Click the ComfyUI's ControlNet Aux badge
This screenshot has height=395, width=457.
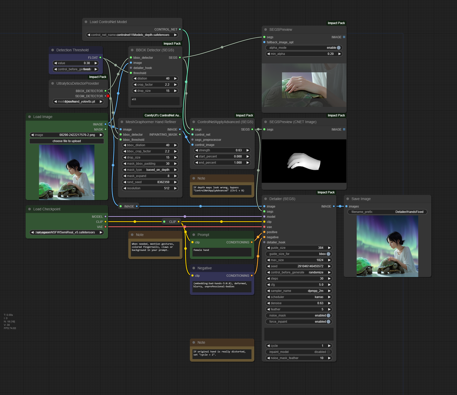click(162, 115)
